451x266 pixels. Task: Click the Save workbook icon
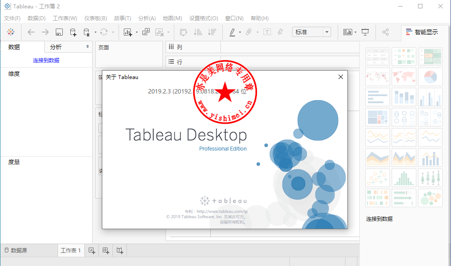(x=59, y=32)
